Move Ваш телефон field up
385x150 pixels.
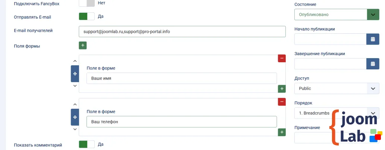75,105
